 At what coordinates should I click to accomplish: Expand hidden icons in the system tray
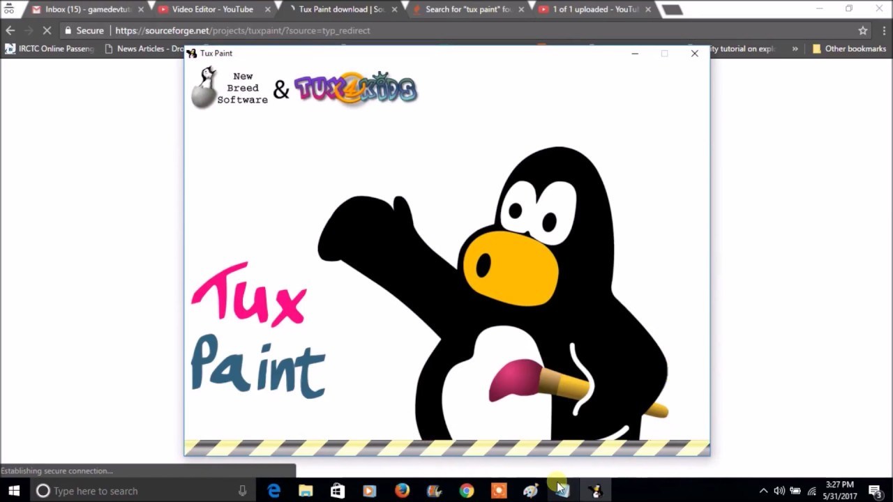pyautogui.click(x=764, y=491)
